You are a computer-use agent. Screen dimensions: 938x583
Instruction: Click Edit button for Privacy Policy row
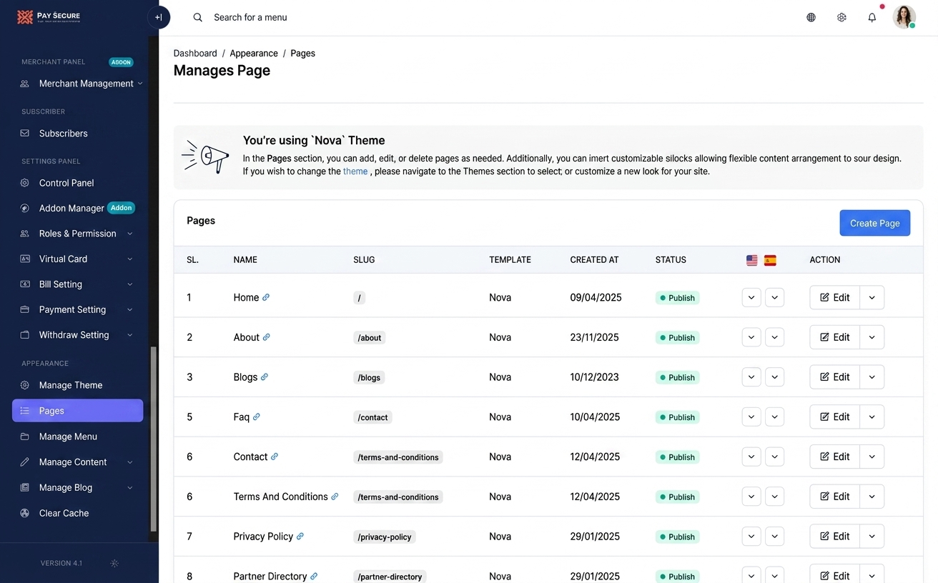point(834,536)
